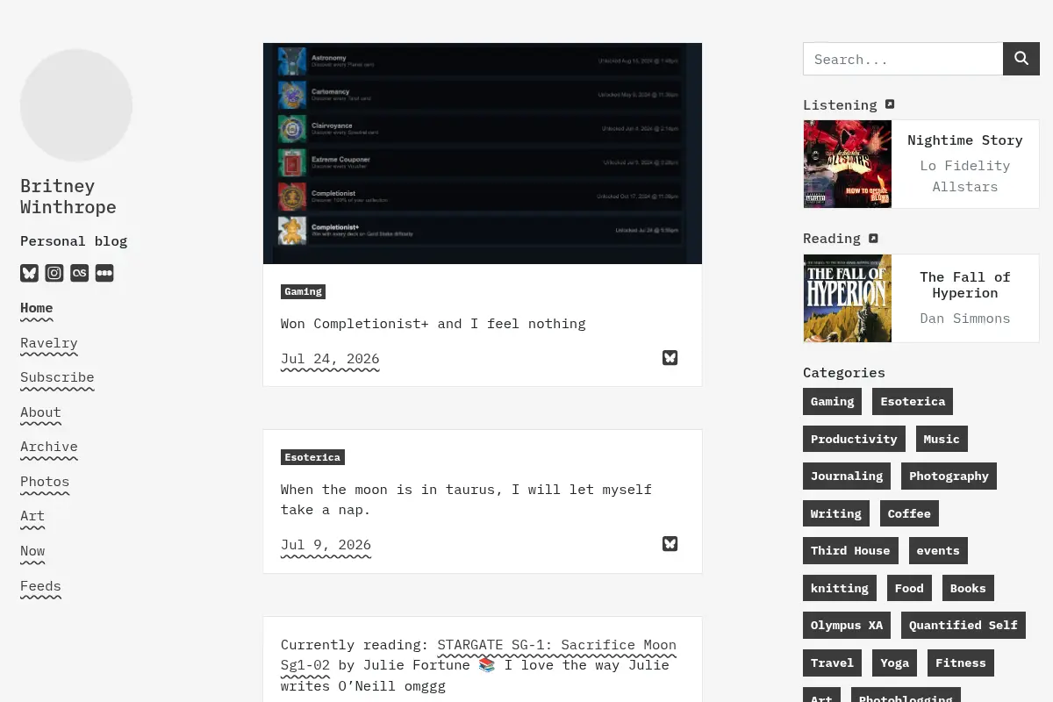Select the Books category
This screenshot has width=1053, height=702.
(968, 588)
